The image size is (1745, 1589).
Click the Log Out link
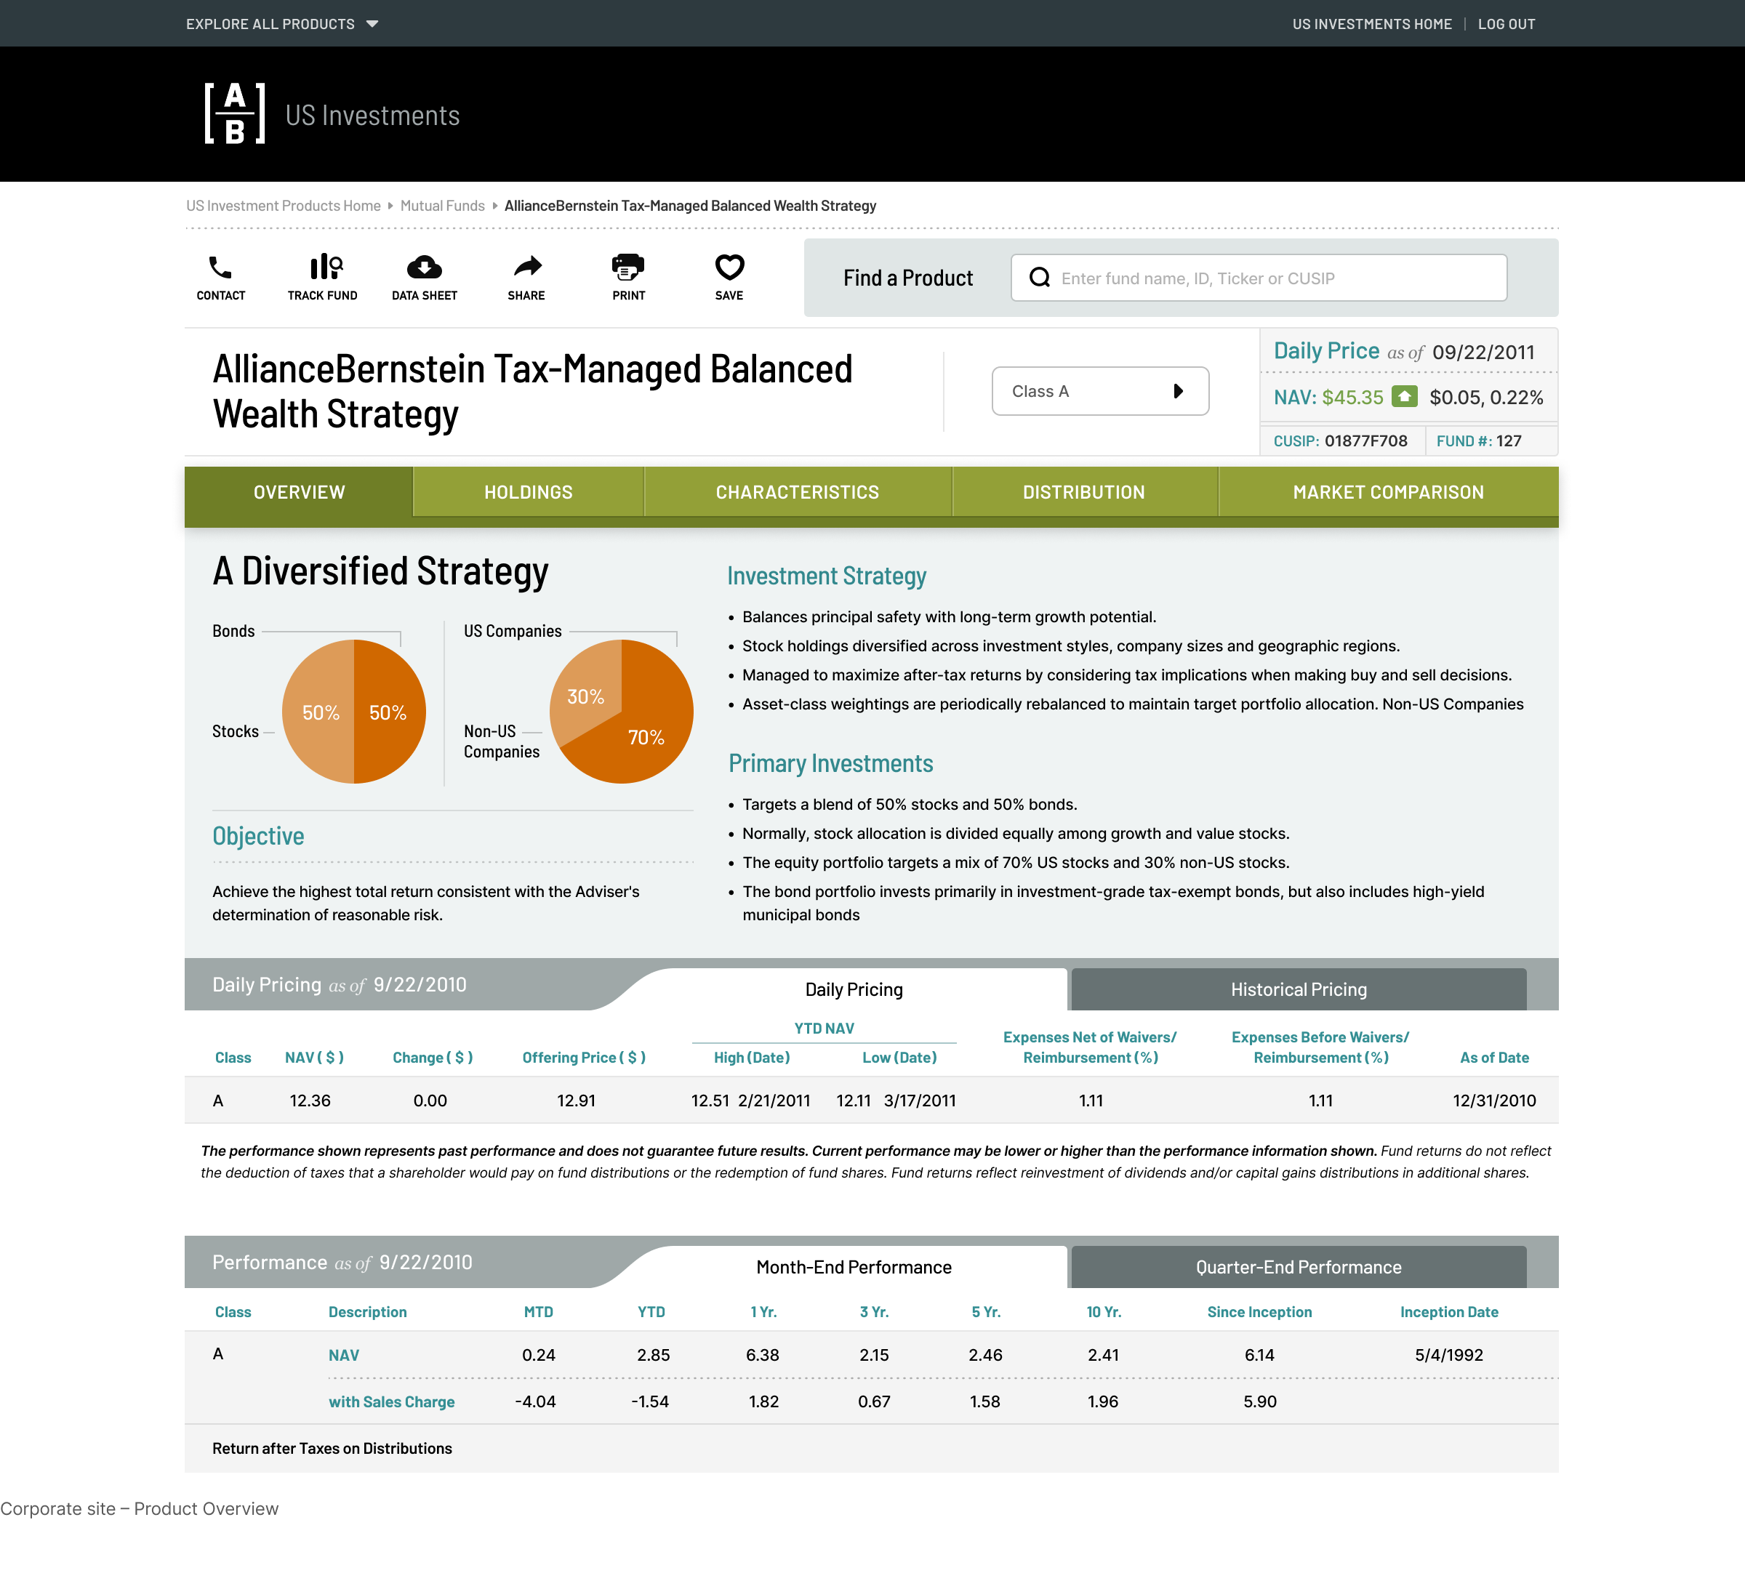click(x=1506, y=24)
